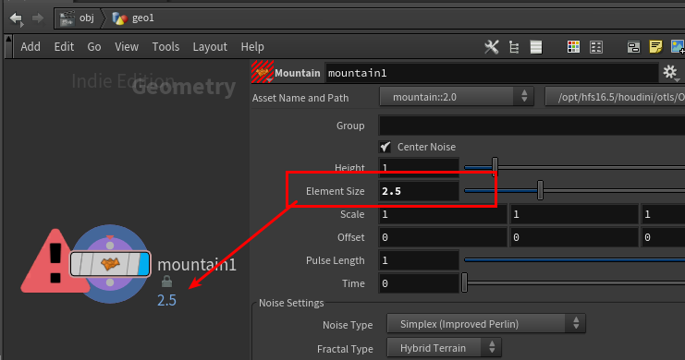Click the Element Size slider handle
685x360 pixels.
coord(541,191)
